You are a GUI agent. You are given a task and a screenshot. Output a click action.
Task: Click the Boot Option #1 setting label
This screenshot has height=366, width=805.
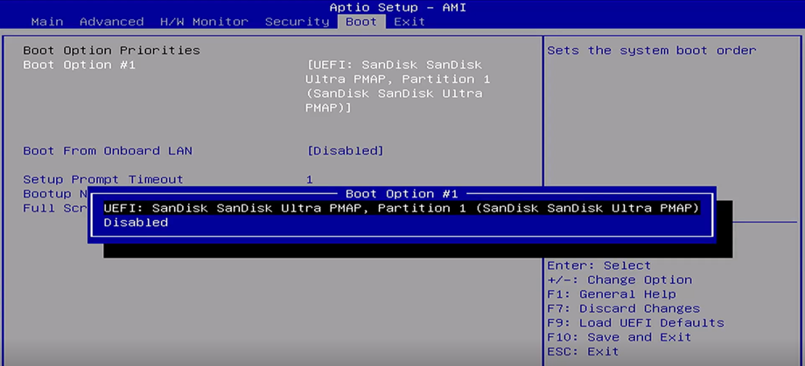(x=79, y=65)
